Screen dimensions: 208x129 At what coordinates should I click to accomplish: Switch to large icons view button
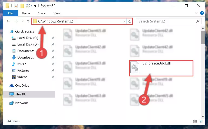point(201,121)
